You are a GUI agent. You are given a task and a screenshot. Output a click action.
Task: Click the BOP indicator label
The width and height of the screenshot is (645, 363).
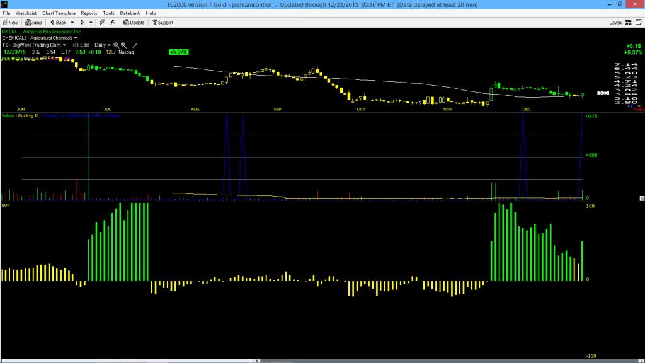click(x=6, y=205)
